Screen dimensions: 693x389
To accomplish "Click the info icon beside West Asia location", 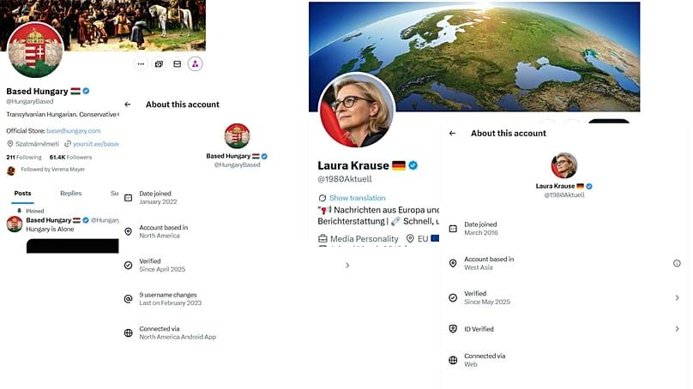I will click(677, 263).
